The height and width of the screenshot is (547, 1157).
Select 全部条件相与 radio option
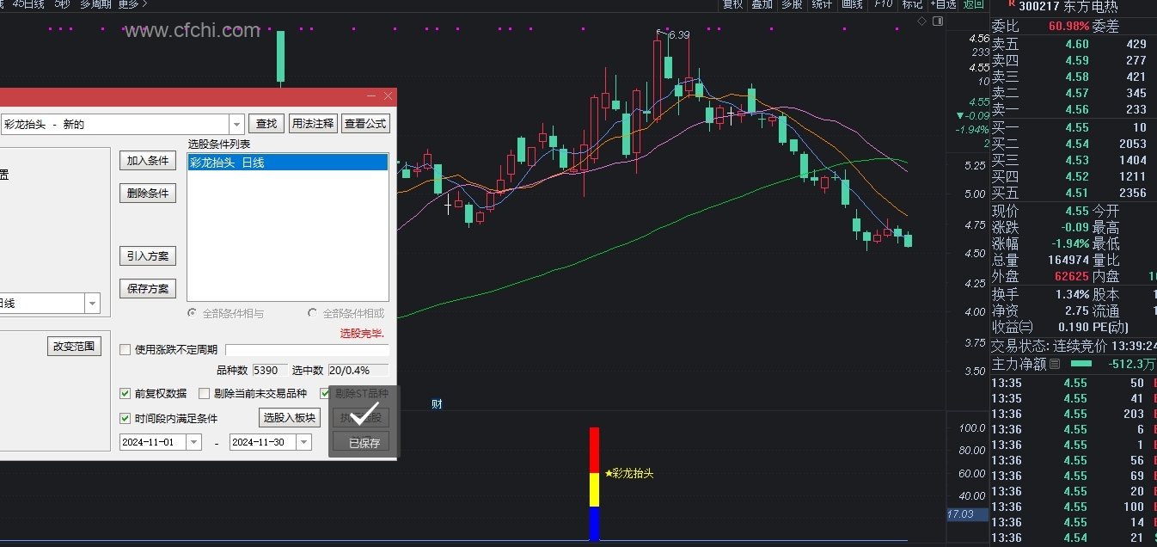[x=192, y=313]
